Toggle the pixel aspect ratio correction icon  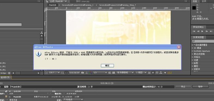(x=149, y=73)
